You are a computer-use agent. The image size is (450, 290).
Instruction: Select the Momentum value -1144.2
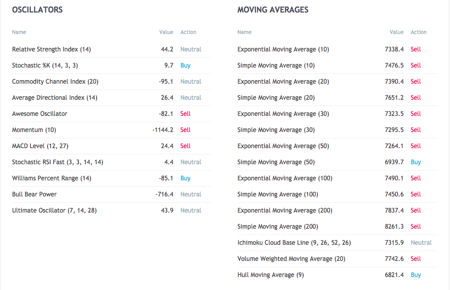163,130
